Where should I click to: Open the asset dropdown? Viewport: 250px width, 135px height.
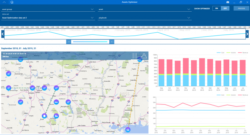pos(144,9)
